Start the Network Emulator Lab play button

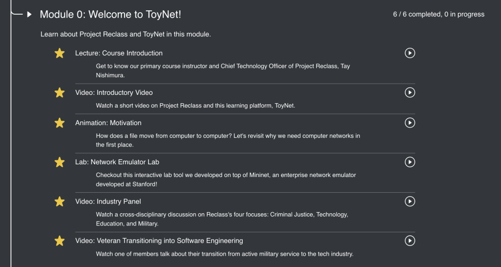(x=410, y=162)
